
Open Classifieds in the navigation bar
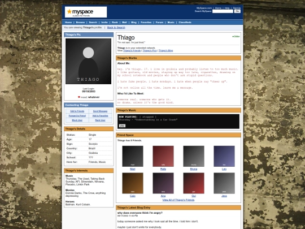click(185, 23)
